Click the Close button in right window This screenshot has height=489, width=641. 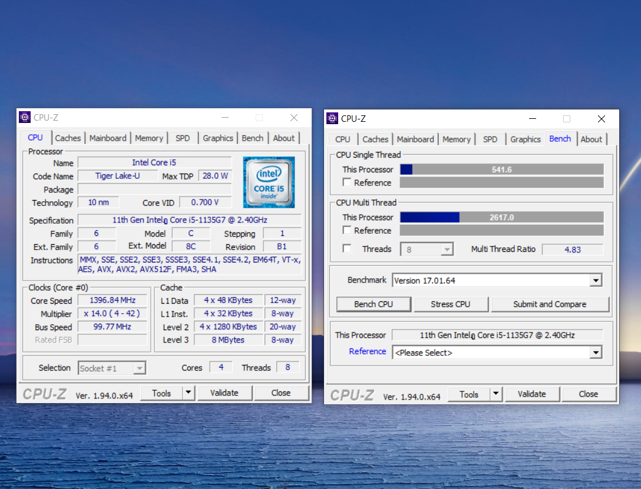tap(589, 394)
